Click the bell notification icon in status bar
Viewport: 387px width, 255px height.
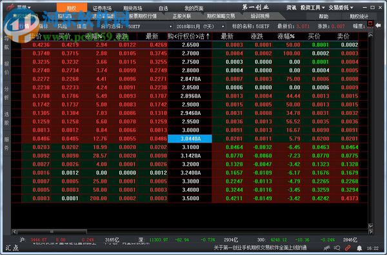359,248
